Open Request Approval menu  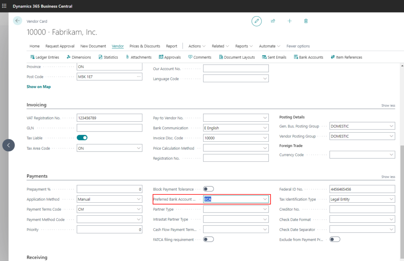60,46
